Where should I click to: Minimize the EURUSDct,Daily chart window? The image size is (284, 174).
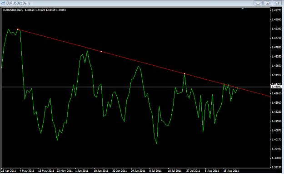pyautogui.click(x=258, y=3)
